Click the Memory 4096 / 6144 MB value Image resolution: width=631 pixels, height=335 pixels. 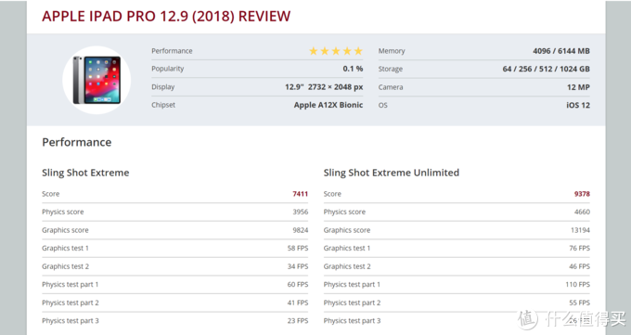(x=561, y=51)
